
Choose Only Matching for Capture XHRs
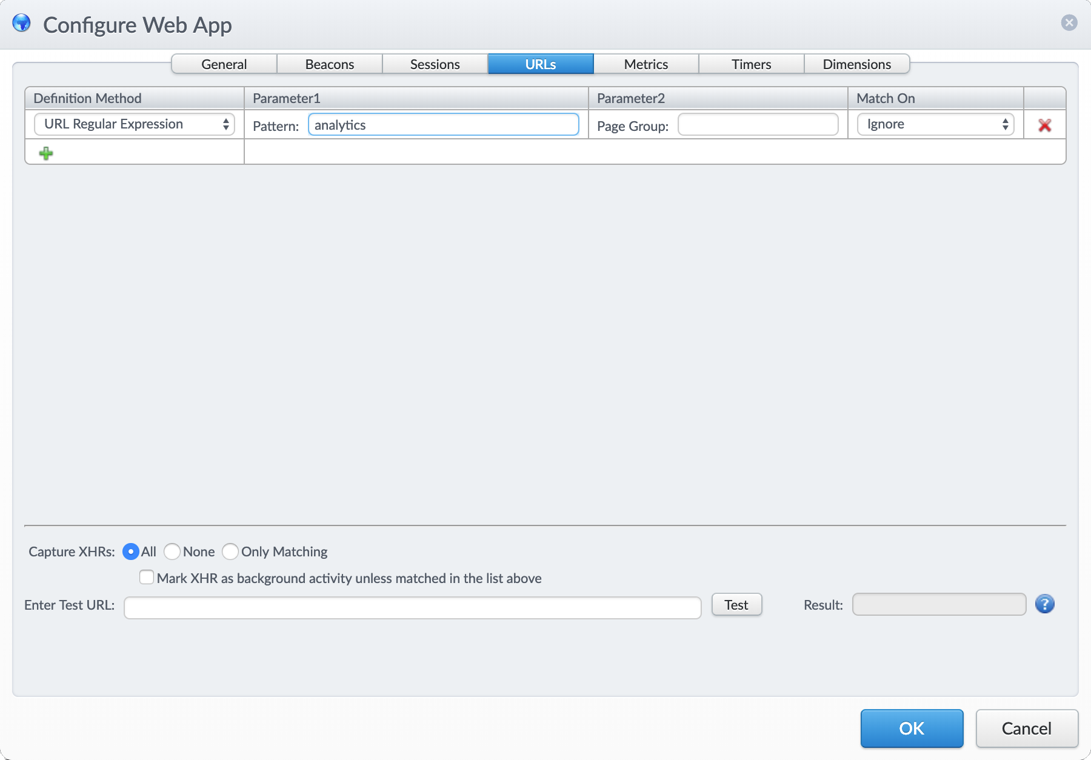pos(230,552)
